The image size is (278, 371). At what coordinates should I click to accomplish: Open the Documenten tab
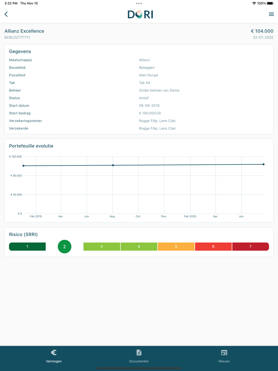click(139, 357)
